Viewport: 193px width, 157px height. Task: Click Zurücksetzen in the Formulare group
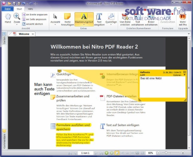tap(168, 19)
